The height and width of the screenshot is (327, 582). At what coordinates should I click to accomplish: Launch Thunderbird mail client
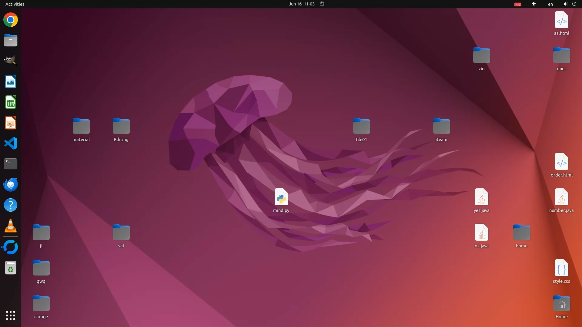[11, 184]
